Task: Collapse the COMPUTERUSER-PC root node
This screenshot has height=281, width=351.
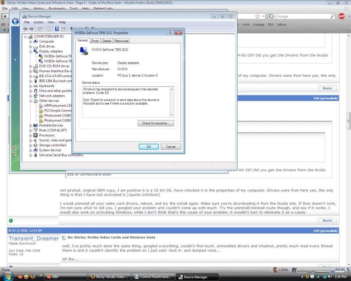Action: (25, 37)
